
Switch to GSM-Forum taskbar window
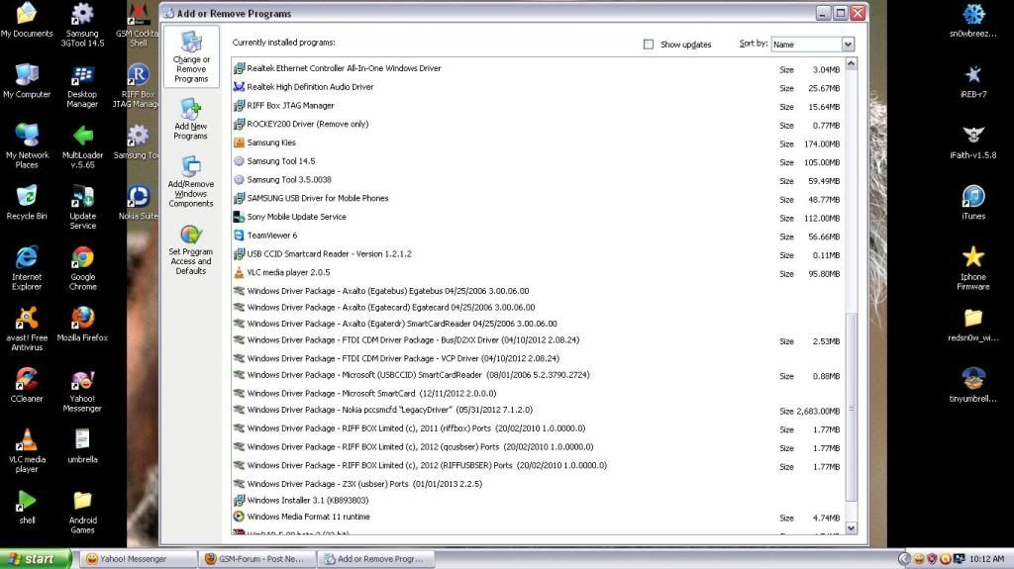pyautogui.click(x=256, y=559)
